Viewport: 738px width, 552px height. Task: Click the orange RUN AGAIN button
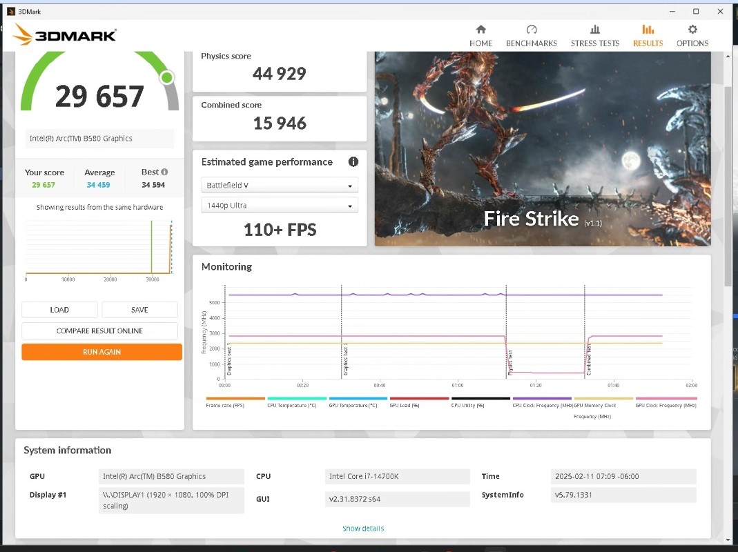tap(101, 352)
